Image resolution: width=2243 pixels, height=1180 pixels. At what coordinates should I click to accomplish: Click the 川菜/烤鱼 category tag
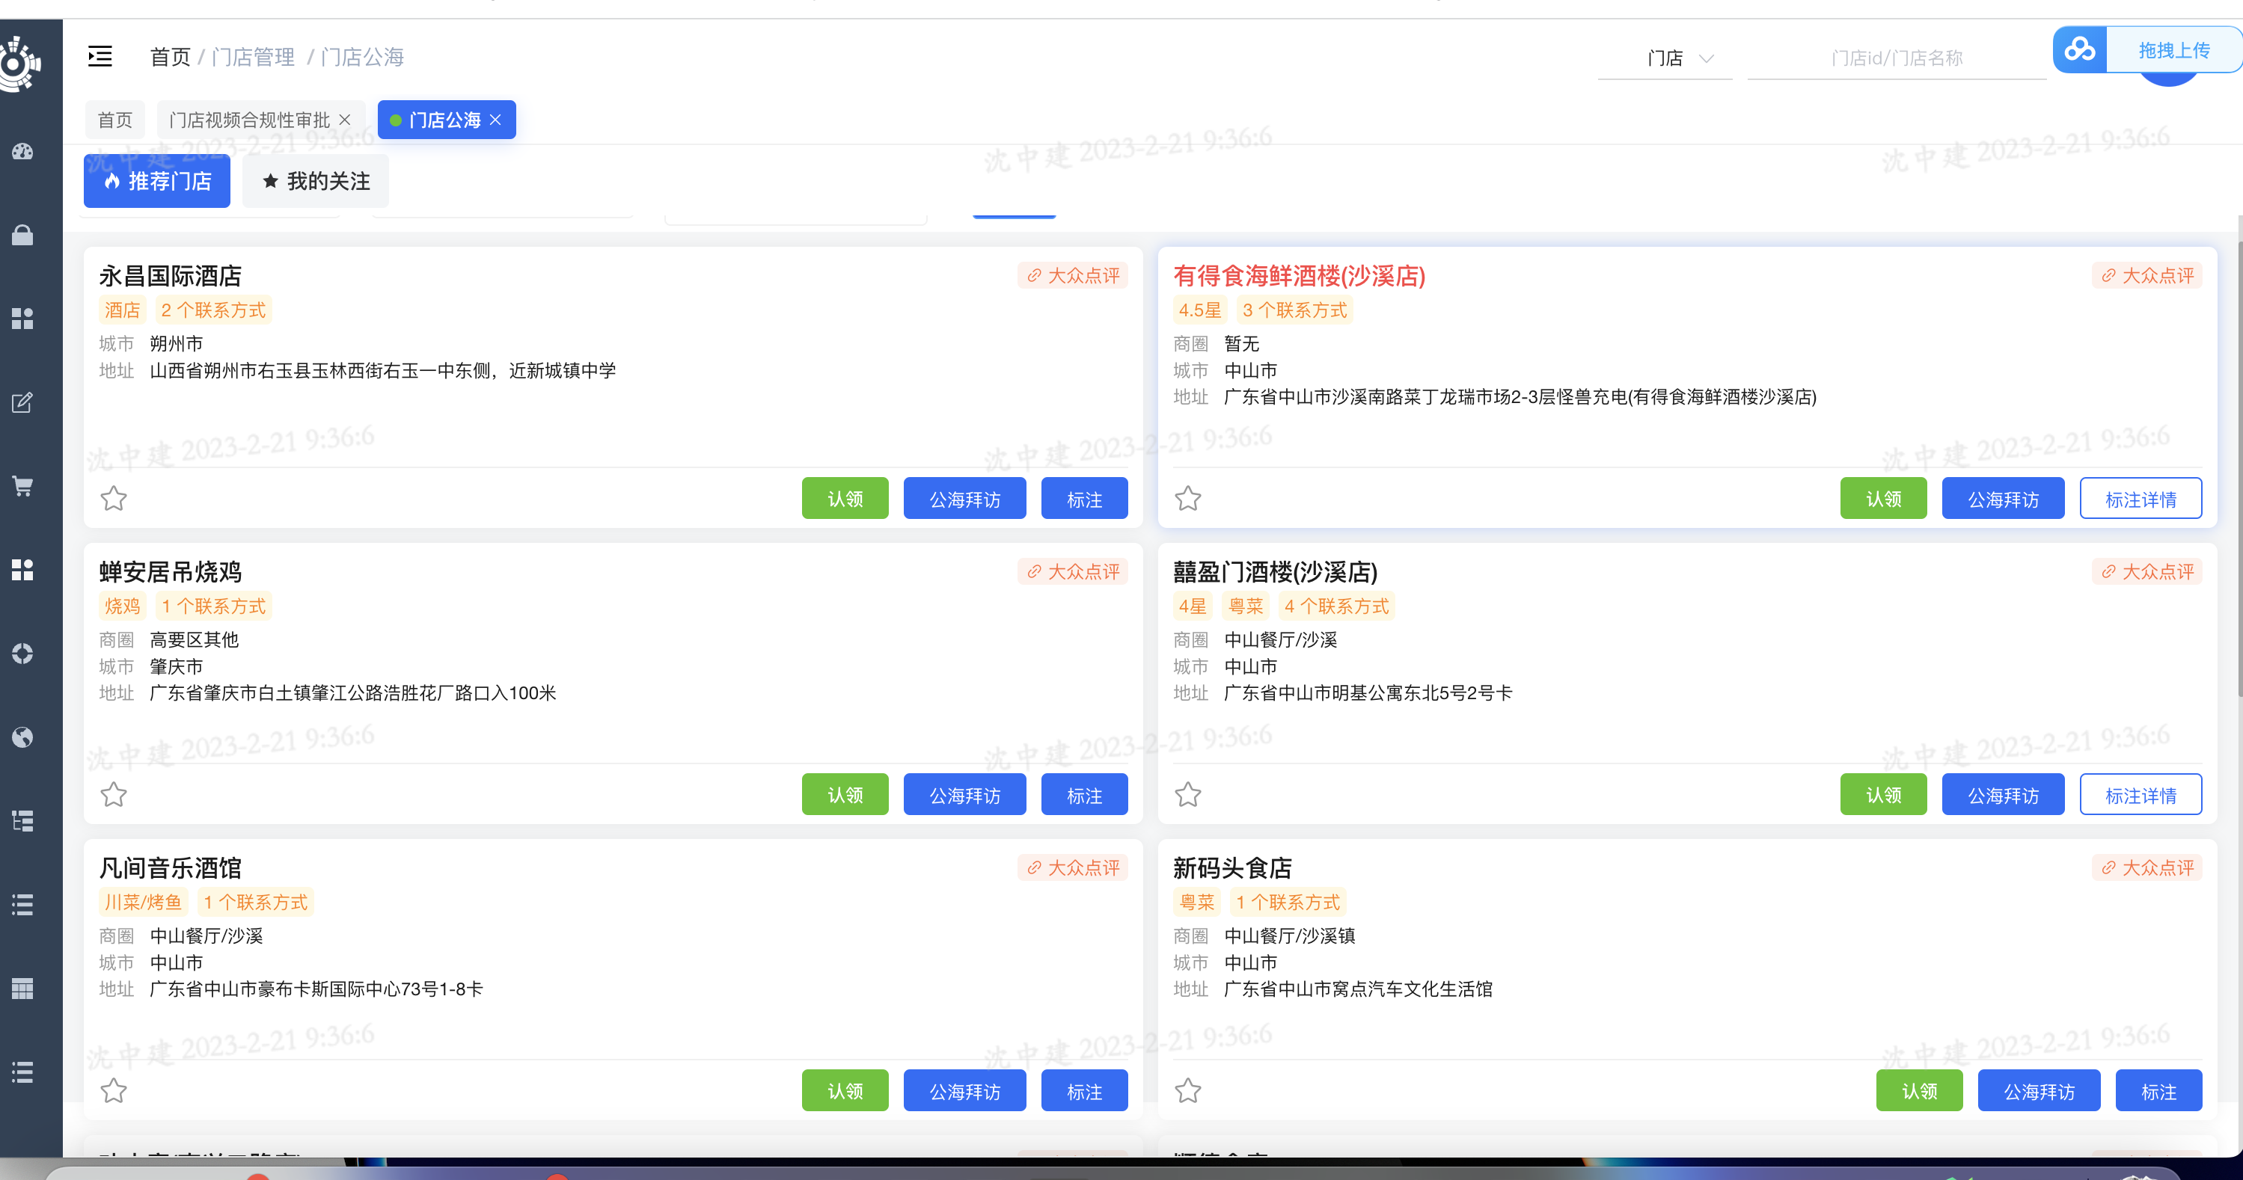(x=143, y=902)
